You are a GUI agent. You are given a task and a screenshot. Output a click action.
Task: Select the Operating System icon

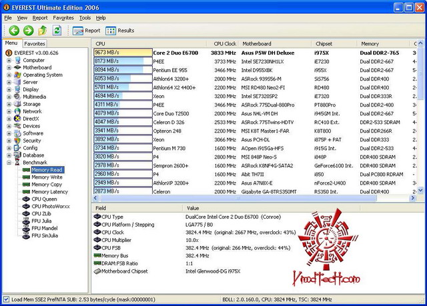[x=18, y=75]
